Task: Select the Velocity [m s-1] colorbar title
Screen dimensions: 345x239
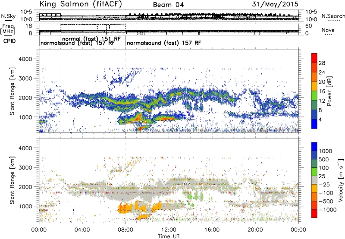Action: click(x=341, y=180)
